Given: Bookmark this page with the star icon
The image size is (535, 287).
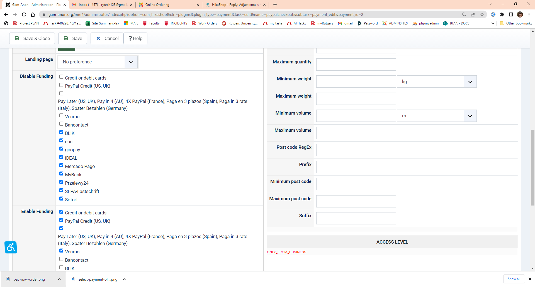Looking at the screenshot, I should (x=482, y=14).
